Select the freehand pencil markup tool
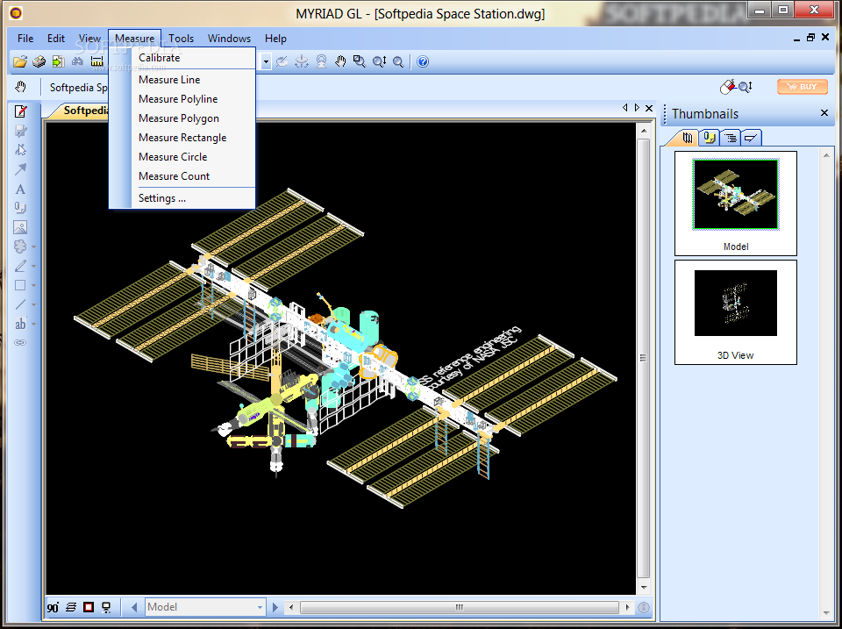This screenshot has height=629, width=842. pos(20,266)
